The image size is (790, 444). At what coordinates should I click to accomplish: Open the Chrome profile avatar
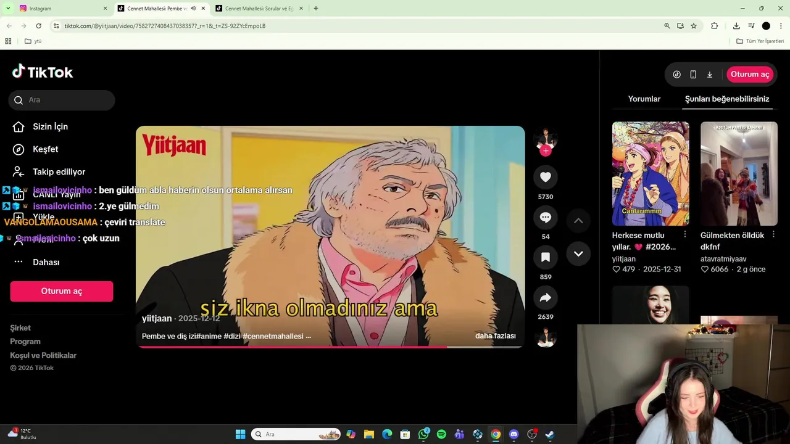tap(766, 26)
